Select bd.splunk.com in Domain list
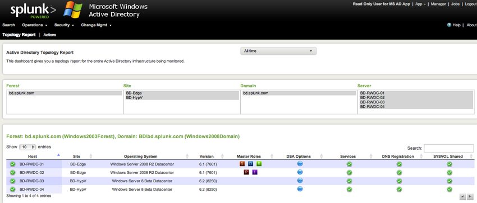 [x=299, y=93]
